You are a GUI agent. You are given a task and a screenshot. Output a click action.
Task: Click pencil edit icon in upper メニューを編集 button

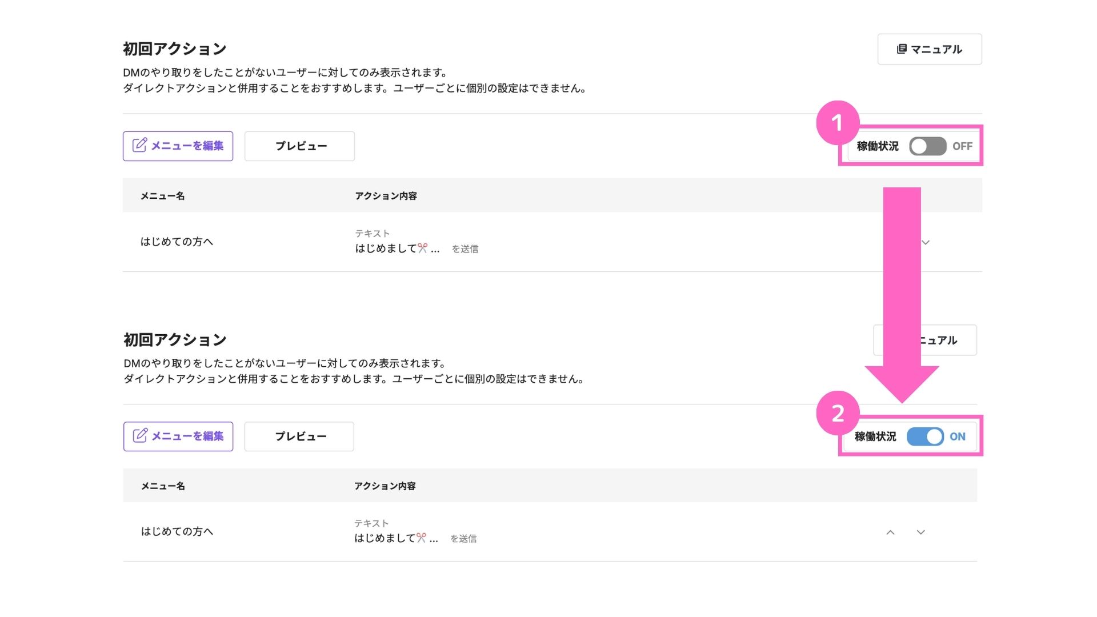140,145
